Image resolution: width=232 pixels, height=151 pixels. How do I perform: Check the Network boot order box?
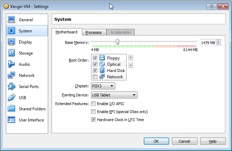pyautogui.click(x=95, y=77)
